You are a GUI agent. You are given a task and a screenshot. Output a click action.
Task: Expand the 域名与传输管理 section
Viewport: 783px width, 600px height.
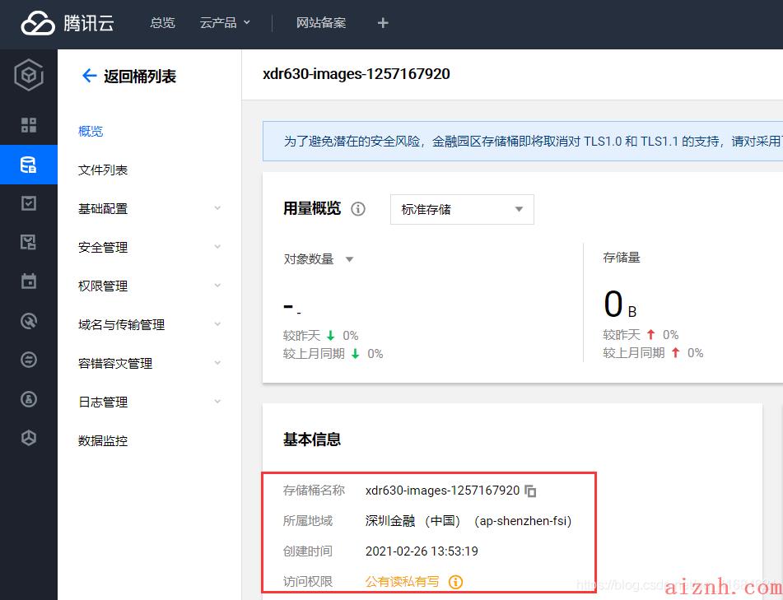click(149, 324)
